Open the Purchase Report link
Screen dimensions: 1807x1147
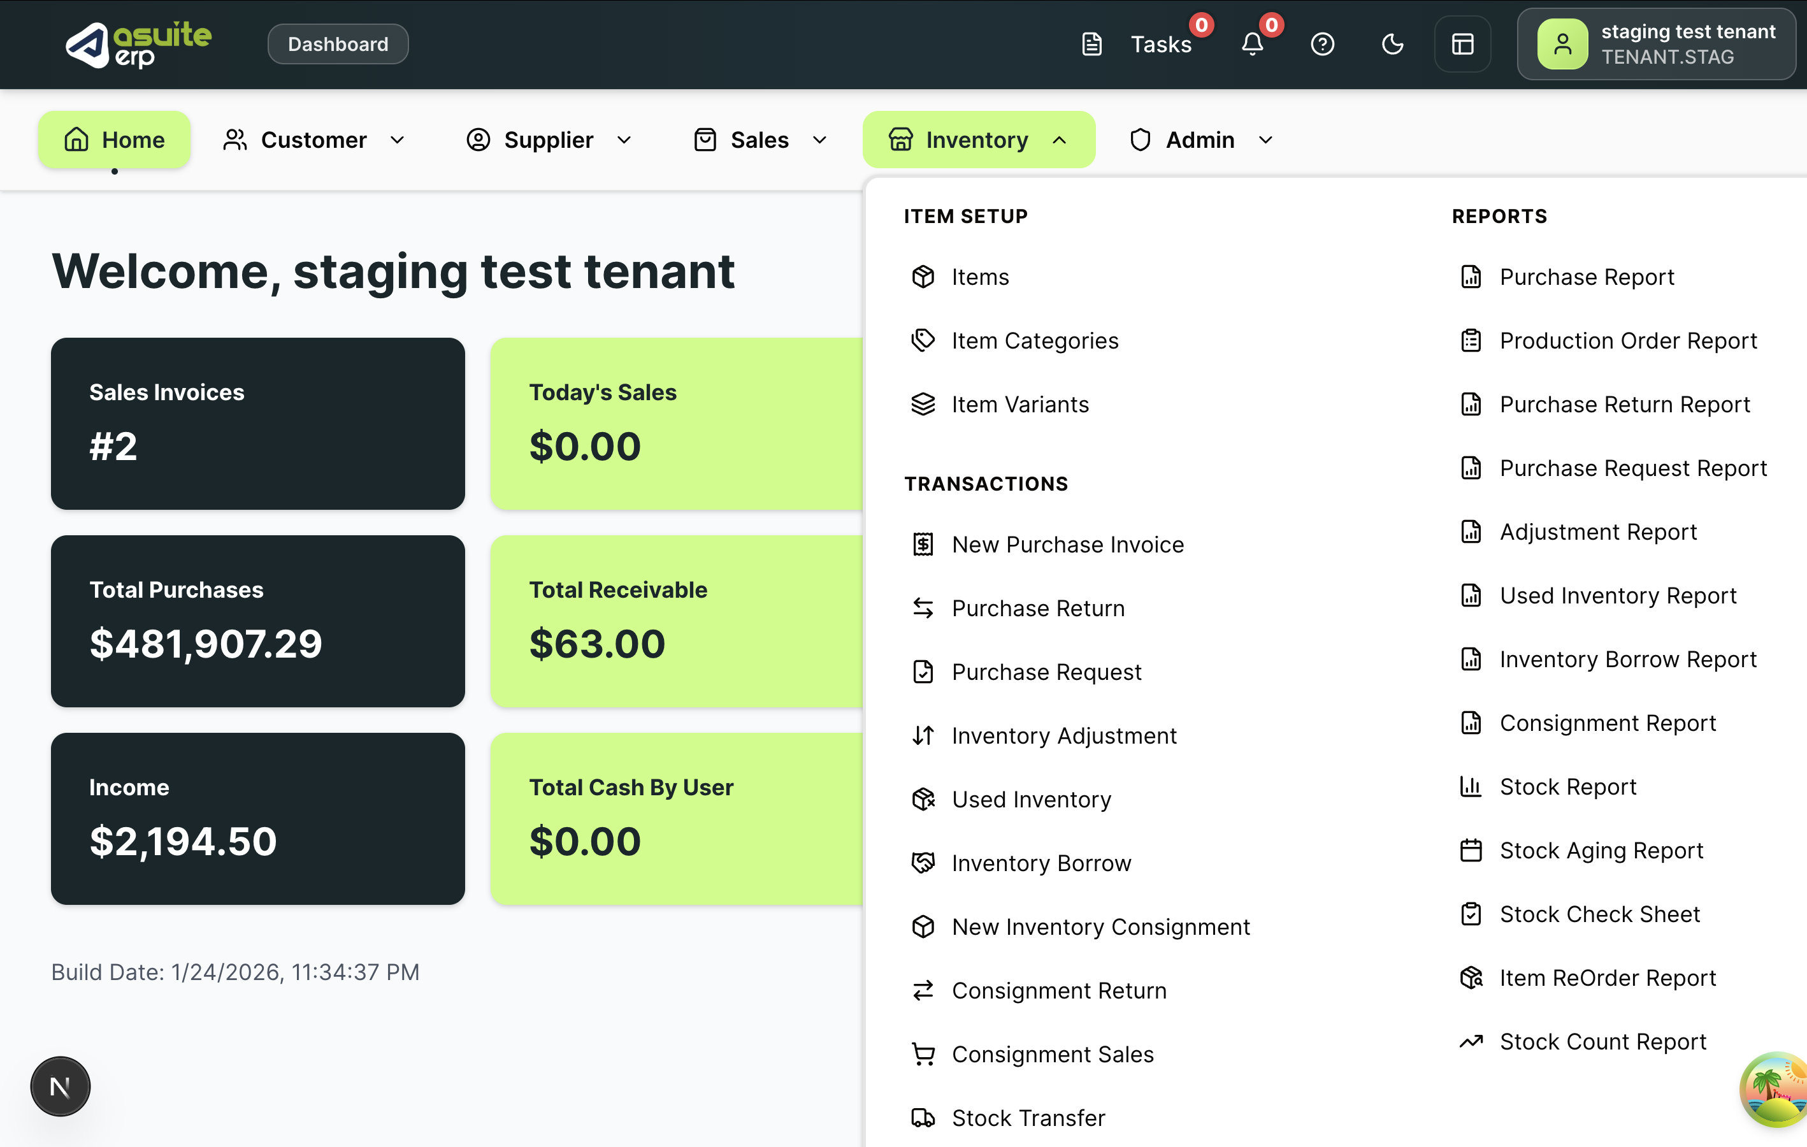pyautogui.click(x=1587, y=277)
